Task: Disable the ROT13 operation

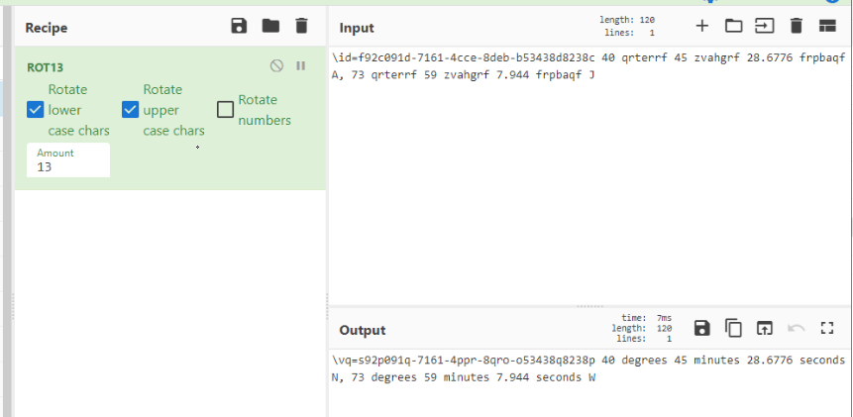Action: [277, 66]
